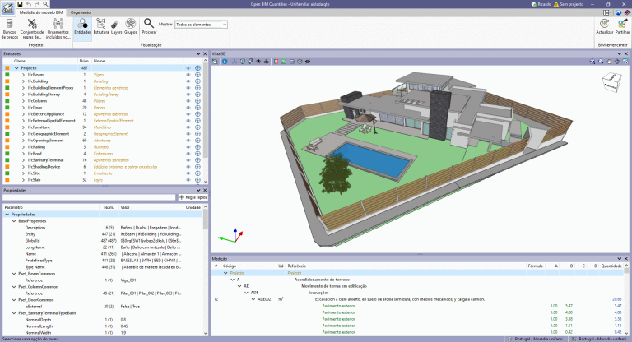
Task: Click the pan hand icon in Vista 3D
Action: point(609,62)
